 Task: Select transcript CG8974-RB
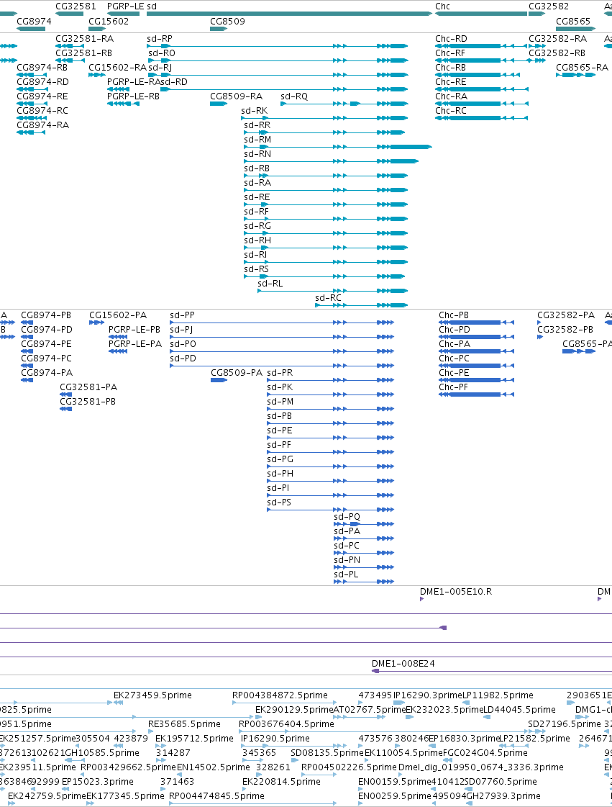click(31, 75)
